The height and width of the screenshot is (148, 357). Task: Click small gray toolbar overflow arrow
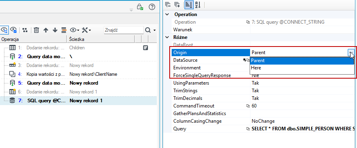click(131, 10)
